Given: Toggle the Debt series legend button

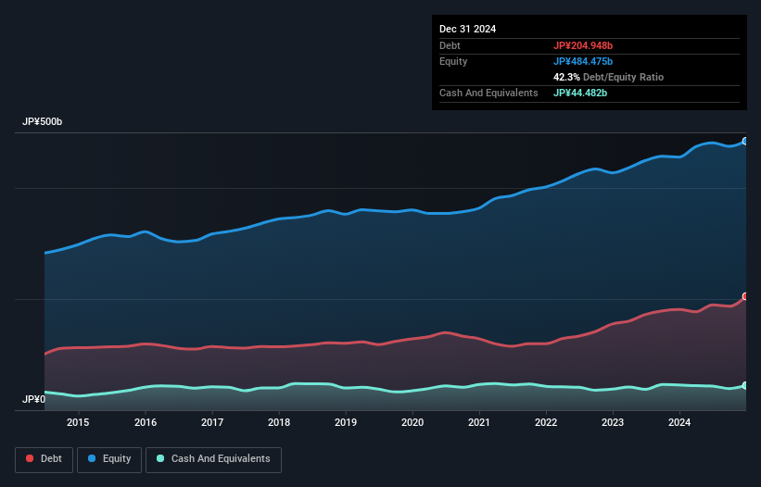Looking at the screenshot, I should (44, 459).
